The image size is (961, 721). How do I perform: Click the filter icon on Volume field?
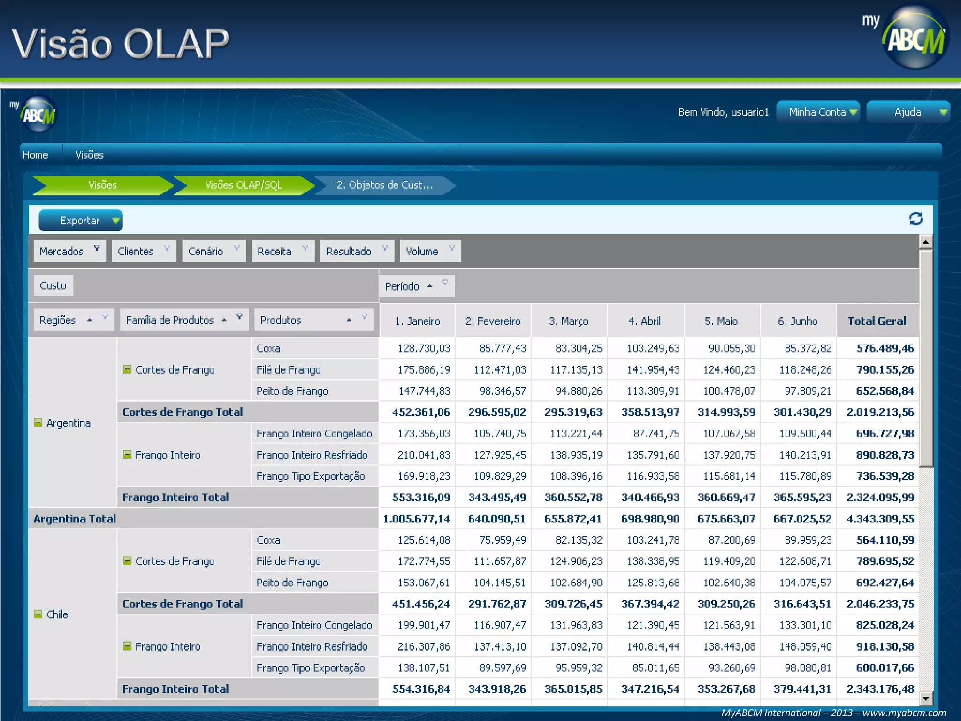[451, 248]
